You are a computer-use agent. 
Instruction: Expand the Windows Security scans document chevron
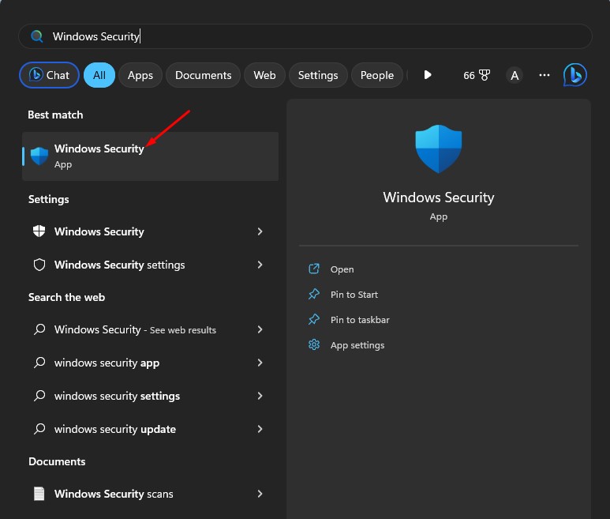[x=260, y=494]
